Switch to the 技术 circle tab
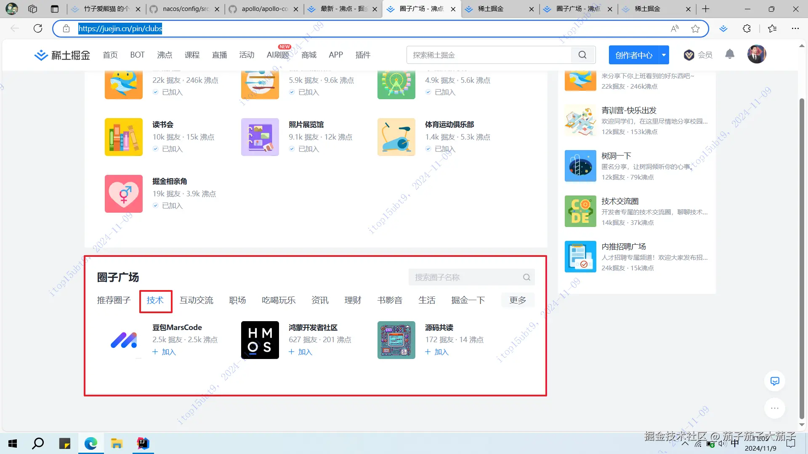This screenshot has height=454, width=808. (155, 300)
